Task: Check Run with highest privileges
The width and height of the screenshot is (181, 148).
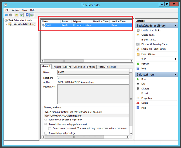Action: [46, 133]
